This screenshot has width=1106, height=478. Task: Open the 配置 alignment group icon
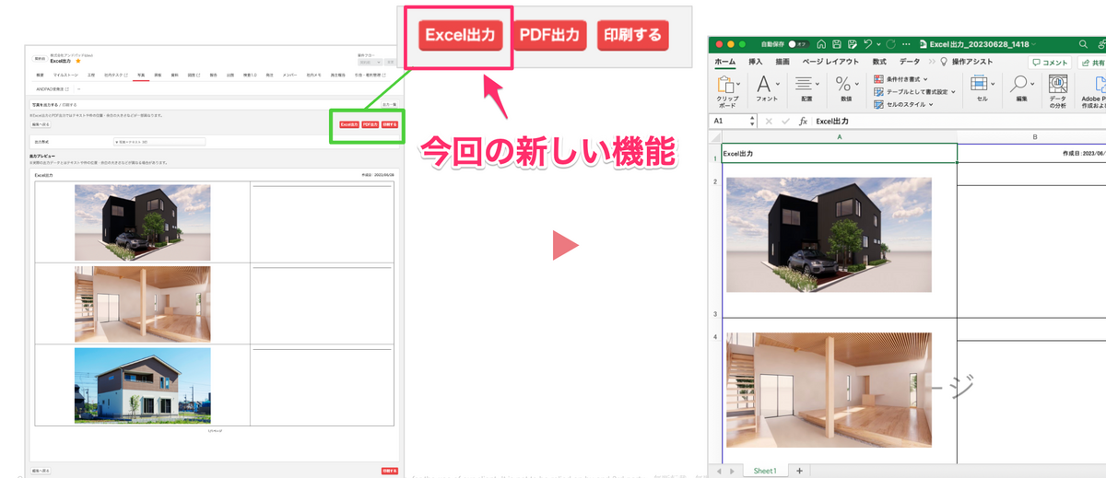tap(804, 84)
